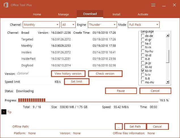Click version number 16.0.8431.2236
The image size is (180, 138).
[x=61, y=33]
